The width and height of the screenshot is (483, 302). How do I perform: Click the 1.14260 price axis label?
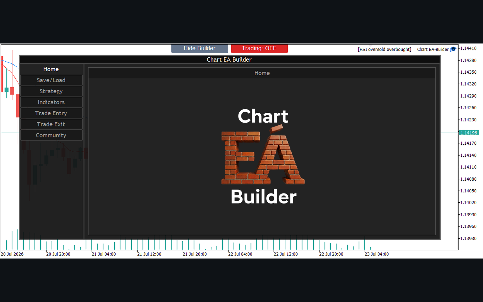[x=469, y=108]
